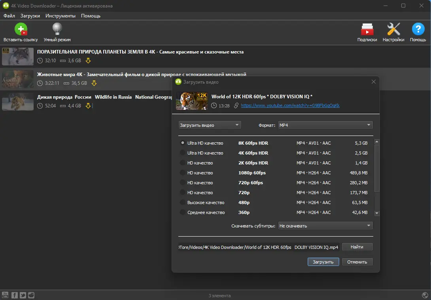Click the tiger thumbnail of Дикая природа России
Viewport: 431px width, 300px height.
(x=17, y=102)
